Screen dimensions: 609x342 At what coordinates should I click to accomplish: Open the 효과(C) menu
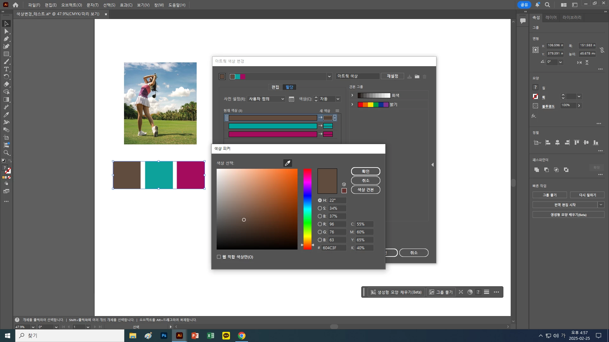click(x=126, y=5)
